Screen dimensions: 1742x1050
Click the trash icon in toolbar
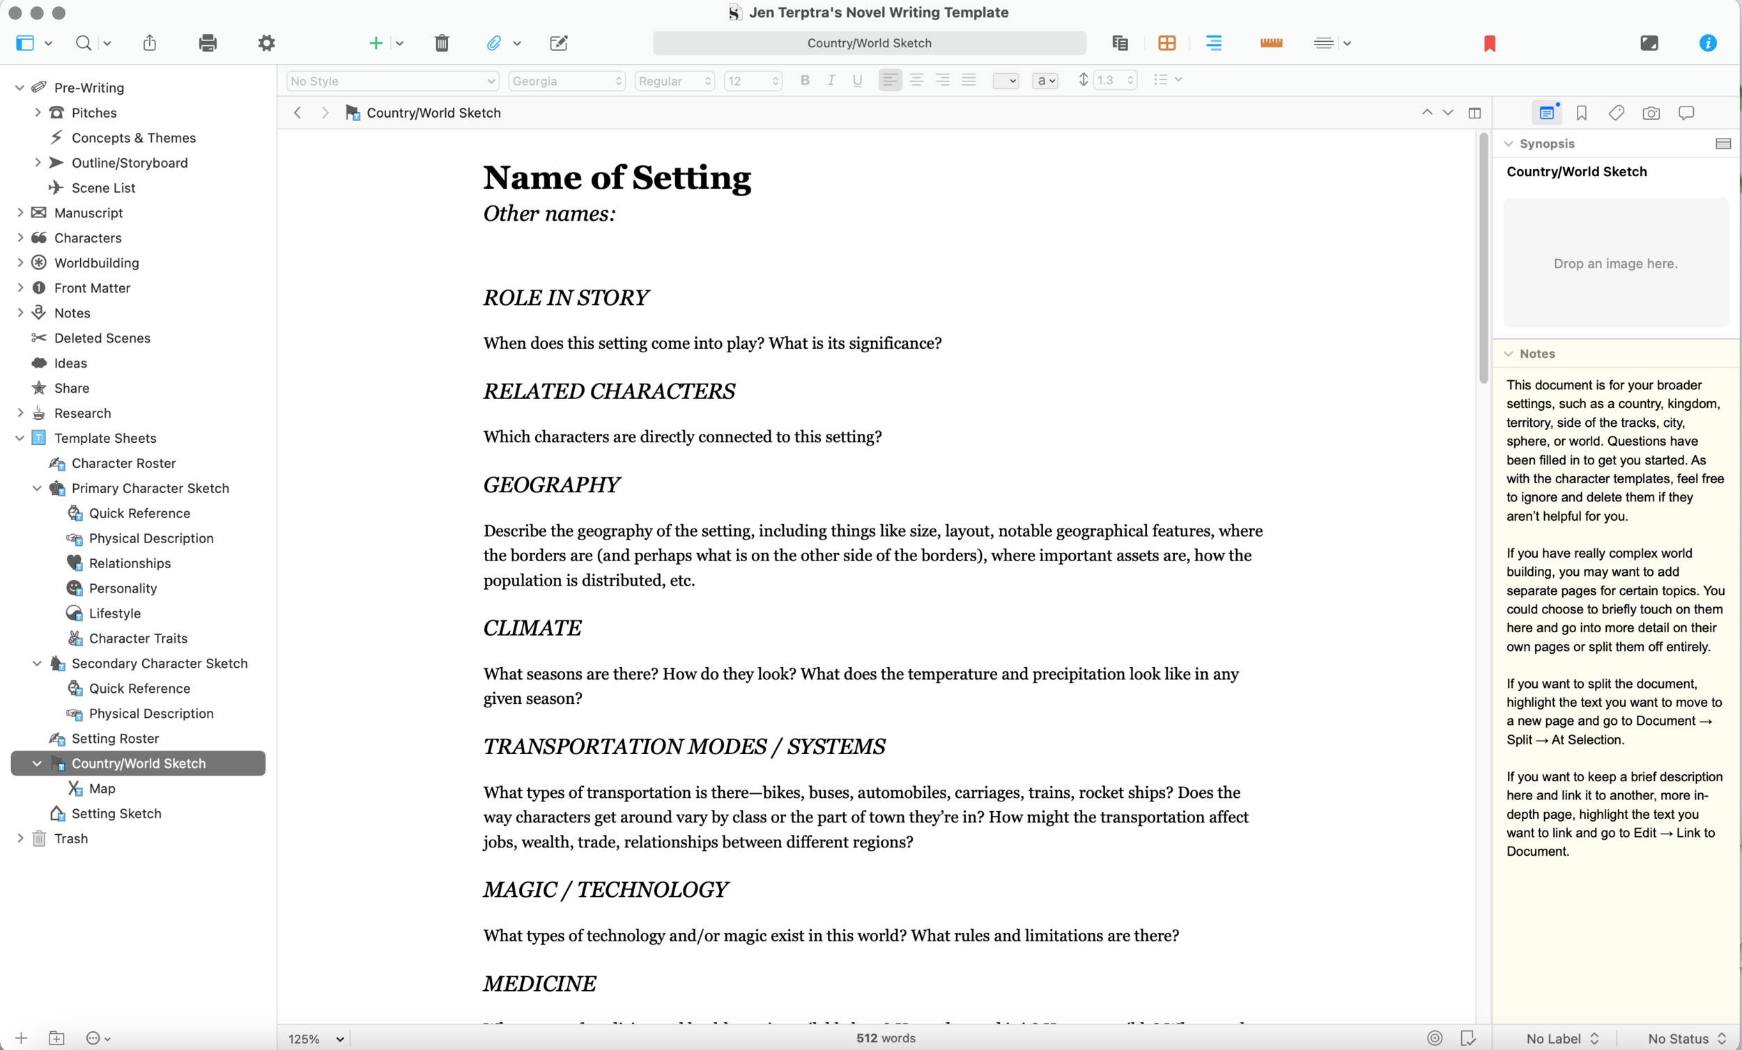tap(442, 43)
